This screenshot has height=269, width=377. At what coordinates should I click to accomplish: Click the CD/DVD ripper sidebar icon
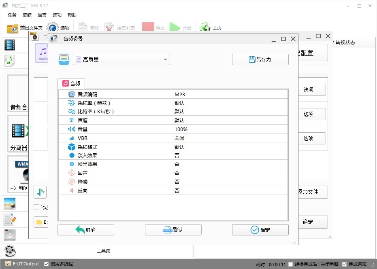tap(10, 235)
